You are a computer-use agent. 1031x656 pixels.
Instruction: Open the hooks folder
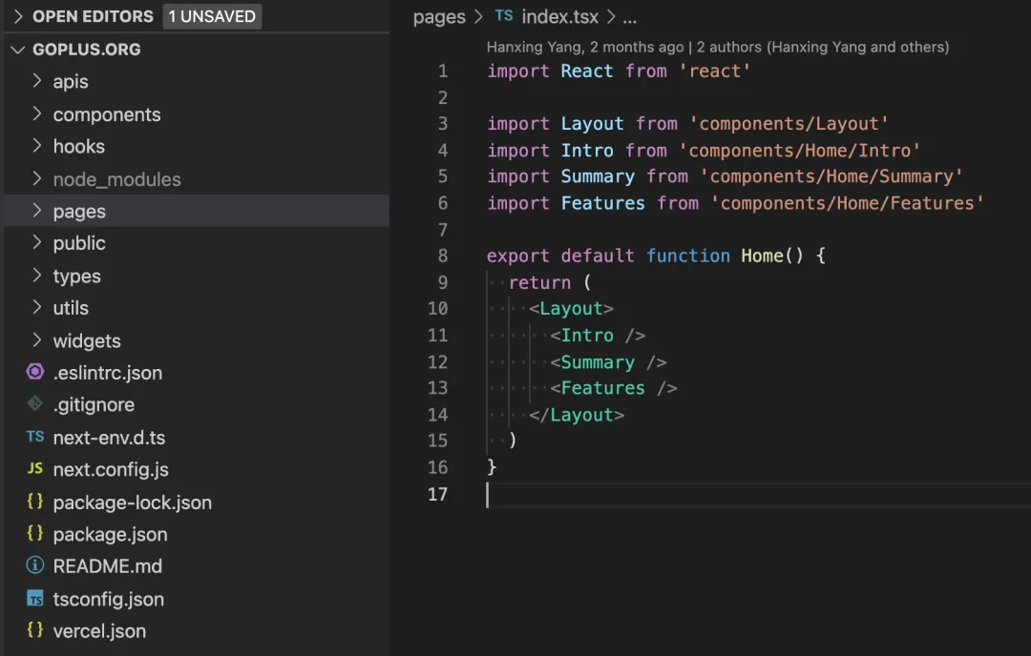tap(78, 147)
